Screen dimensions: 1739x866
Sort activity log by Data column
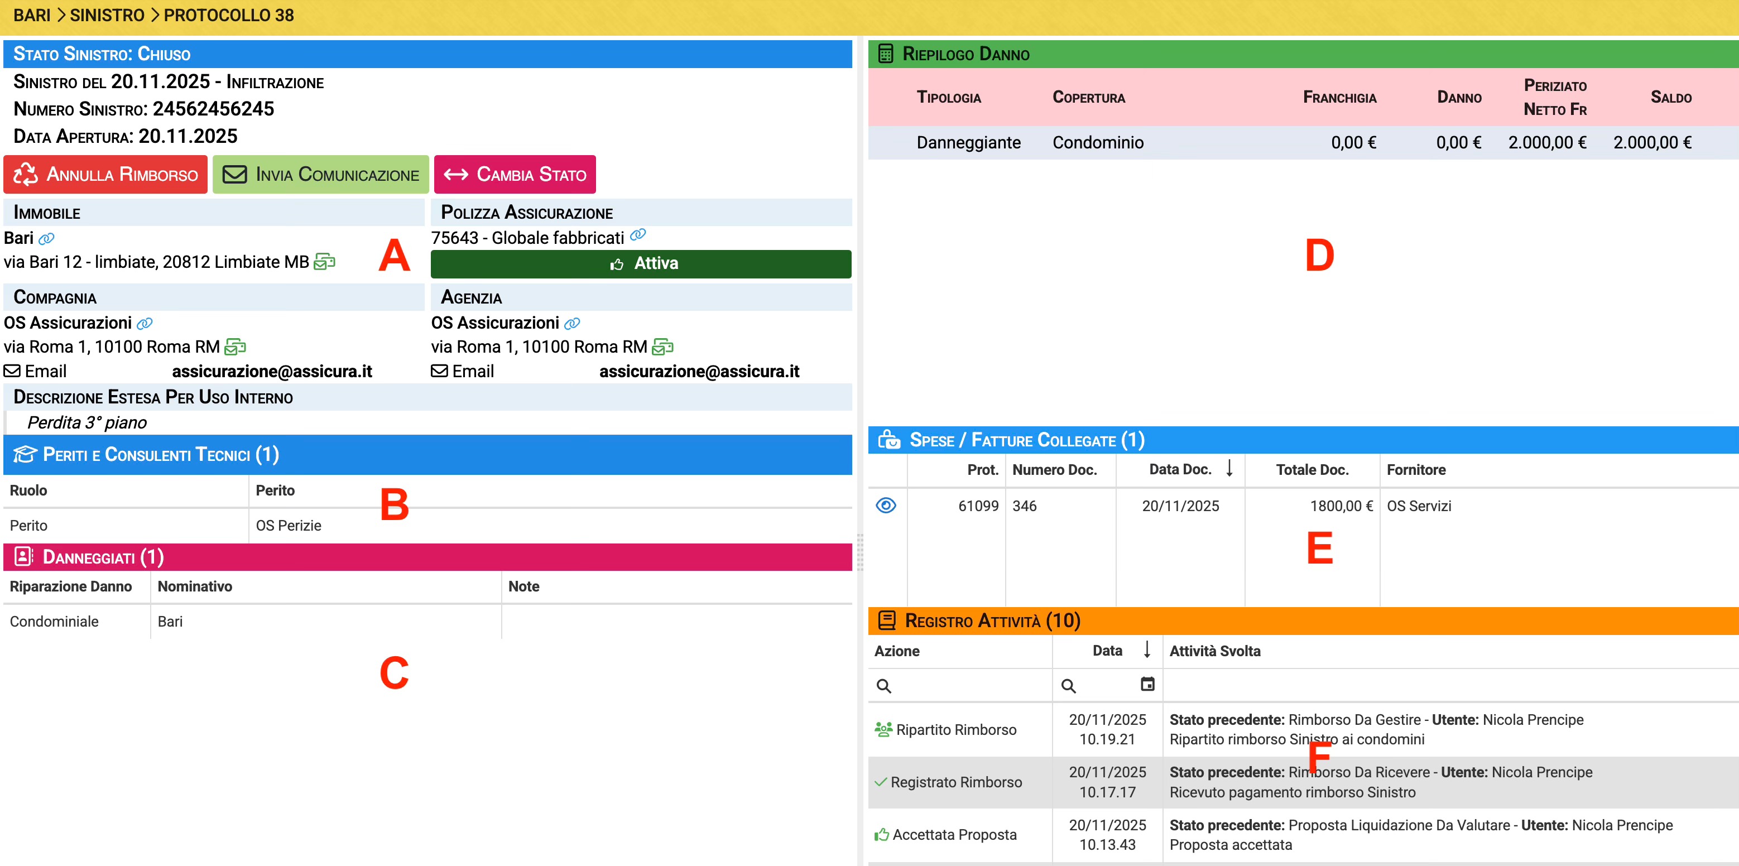coord(1108,651)
